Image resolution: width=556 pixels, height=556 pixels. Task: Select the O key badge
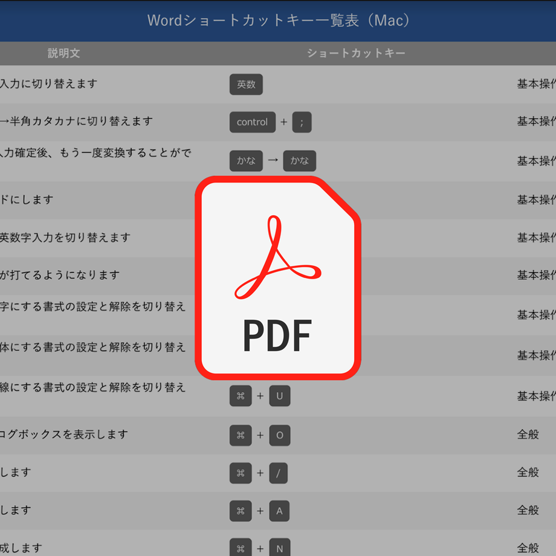280,435
